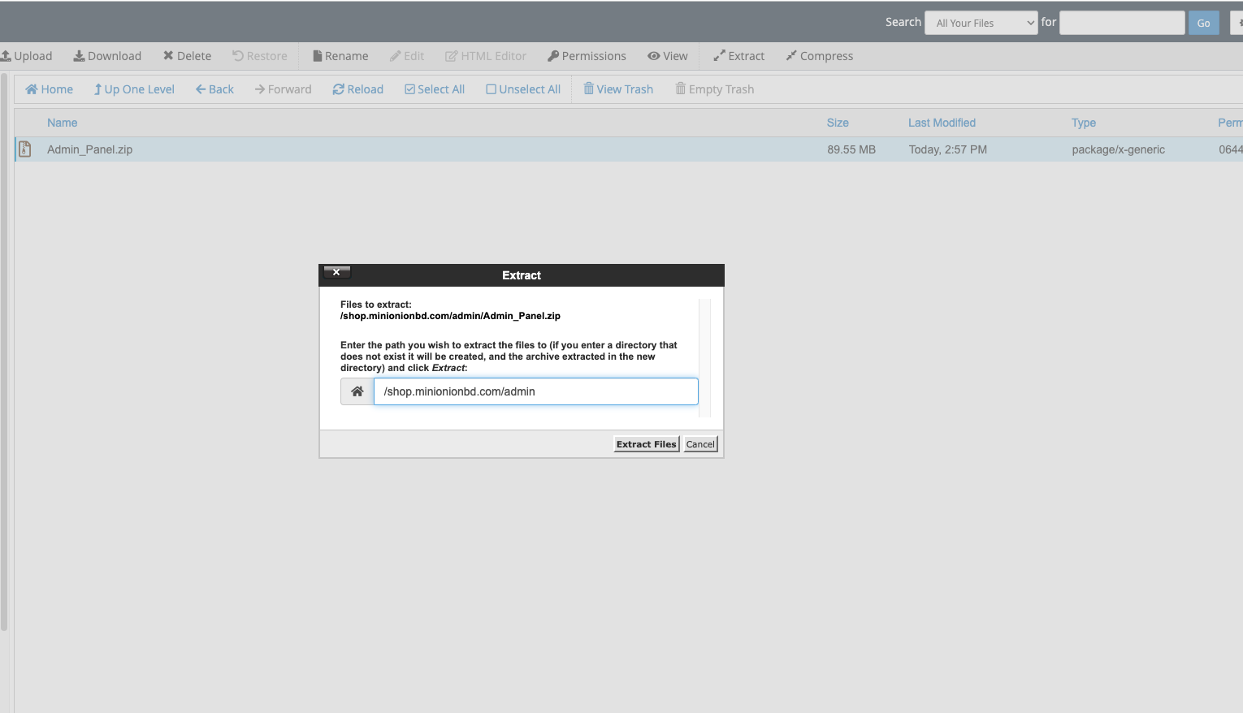Click the Go search button
1243x713 pixels.
tap(1203, 23)
